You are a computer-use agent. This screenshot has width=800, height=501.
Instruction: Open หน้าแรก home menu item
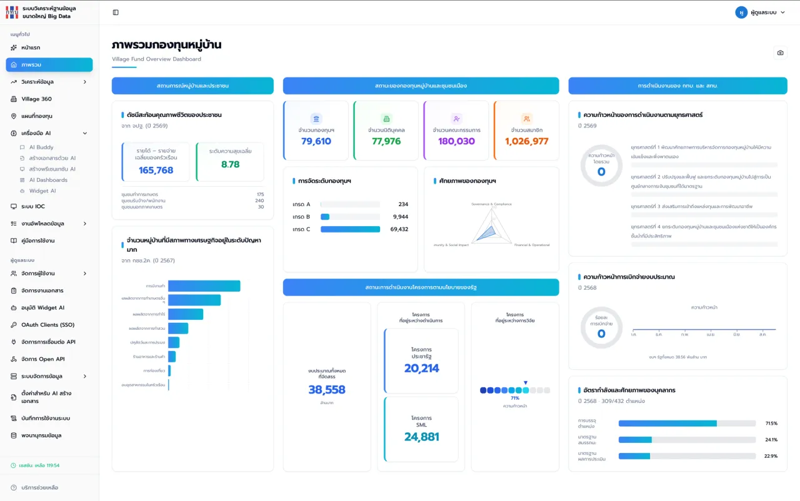point(49,47)
